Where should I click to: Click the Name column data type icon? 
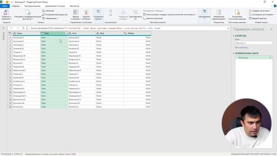[15, 33]
